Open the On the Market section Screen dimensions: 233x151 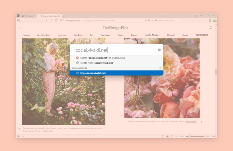click(152, 35)
